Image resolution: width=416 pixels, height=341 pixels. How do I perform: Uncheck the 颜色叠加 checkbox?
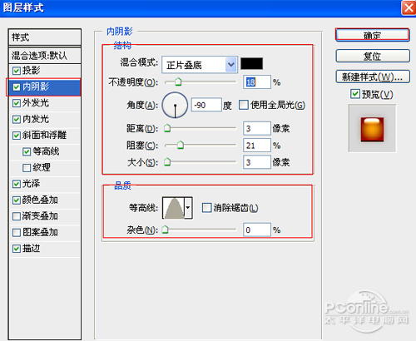pos(17,200)
